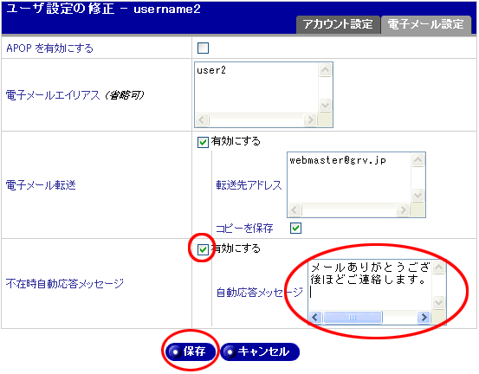Click the 自動応答メッセージ horizontal scrollbar thumb
This screenshot has width=479, height=374.
pyautogui.click(x=353, y=317)
